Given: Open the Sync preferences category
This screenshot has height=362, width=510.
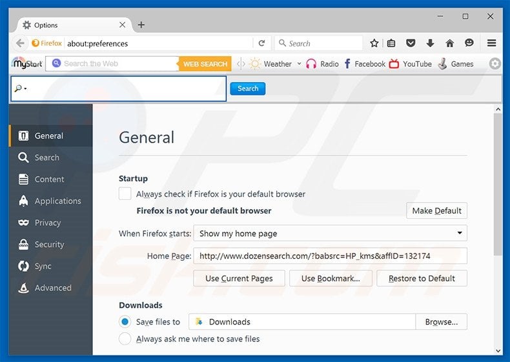Looking at the screenshot, I should coord(50,266).
